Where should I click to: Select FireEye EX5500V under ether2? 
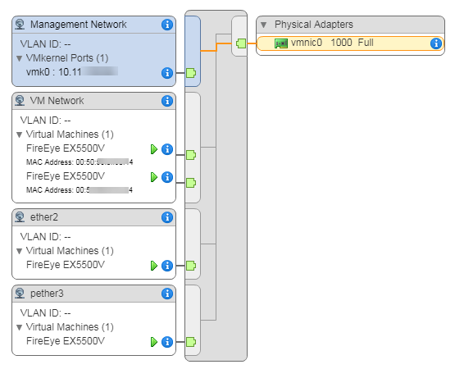66,265
